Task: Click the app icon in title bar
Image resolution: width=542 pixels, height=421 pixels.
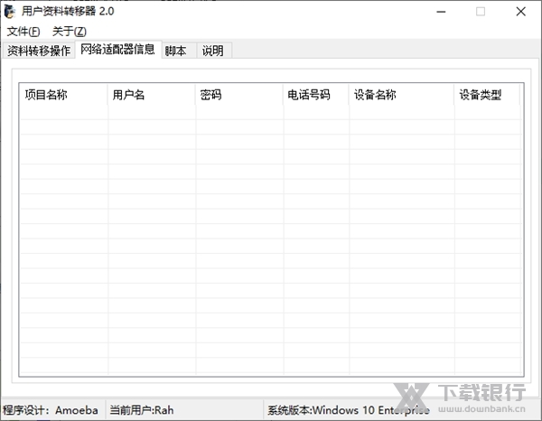Action: (x=10, y=12)
